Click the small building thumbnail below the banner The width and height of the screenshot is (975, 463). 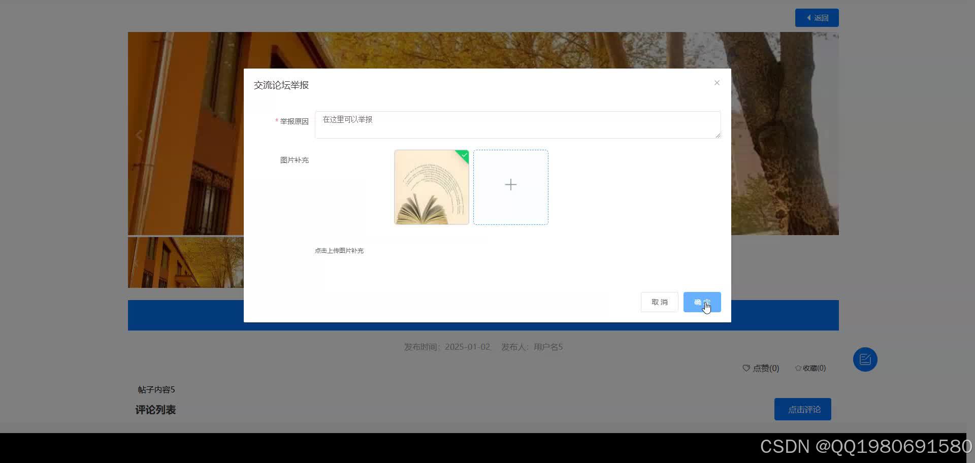(x=186, y=262)
